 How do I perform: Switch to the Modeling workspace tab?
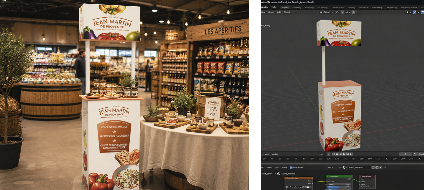(297, 7)
